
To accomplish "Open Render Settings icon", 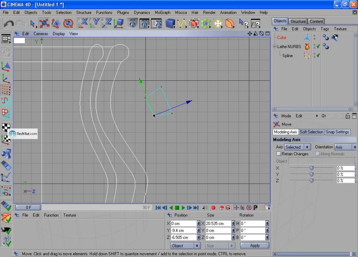I will [x=156, y=23].
